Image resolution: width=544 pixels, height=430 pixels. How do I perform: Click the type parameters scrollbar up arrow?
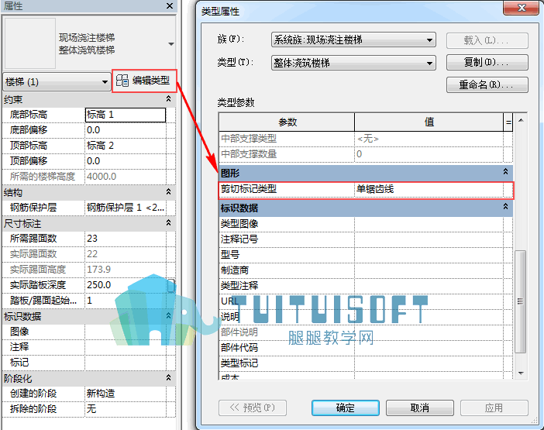point(521,120)
